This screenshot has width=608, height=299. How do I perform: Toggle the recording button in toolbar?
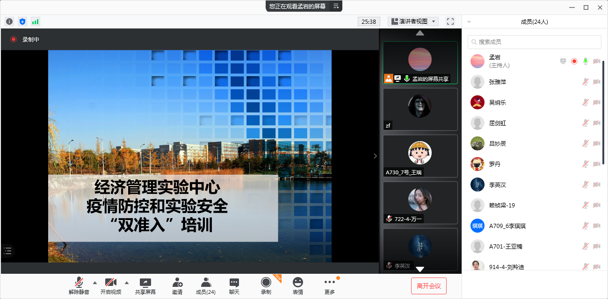click(266, 285)
